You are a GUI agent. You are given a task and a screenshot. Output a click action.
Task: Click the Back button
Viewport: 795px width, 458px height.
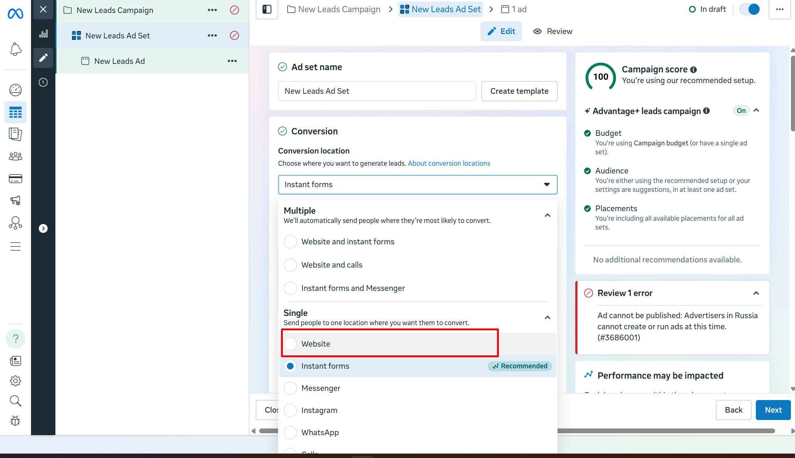(x=733, y=410)
